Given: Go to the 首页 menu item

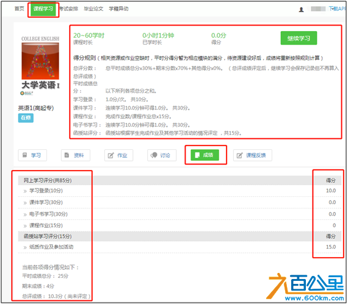Looking at the screenshot, I should coord(19,9).
